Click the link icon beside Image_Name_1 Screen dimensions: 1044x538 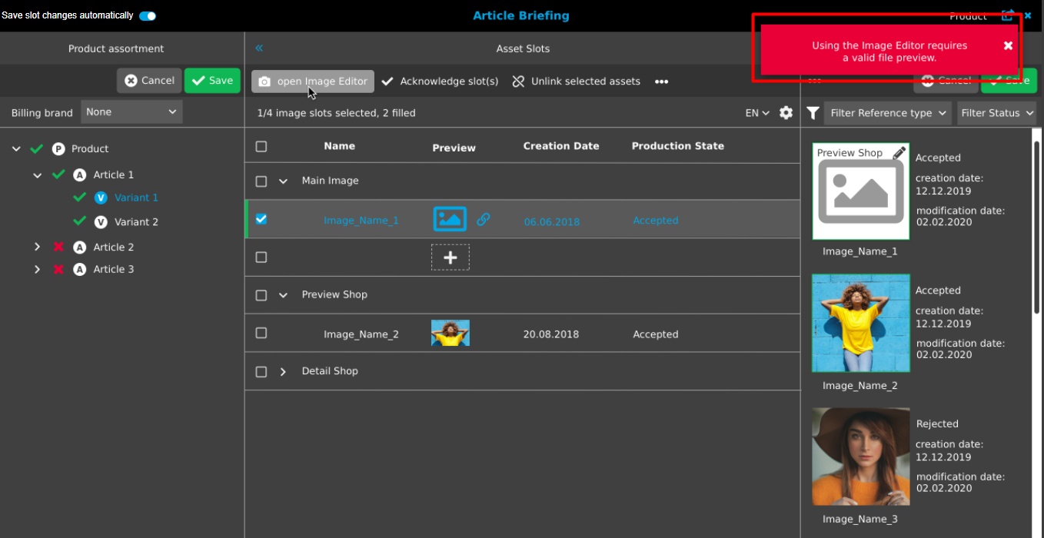[x=484, y=219]
